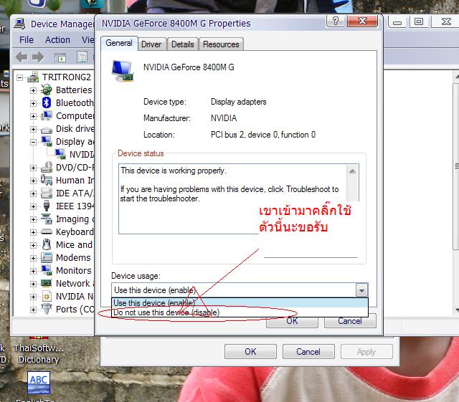
Task: Click the greyed Apply button
Action: (366, 351)
